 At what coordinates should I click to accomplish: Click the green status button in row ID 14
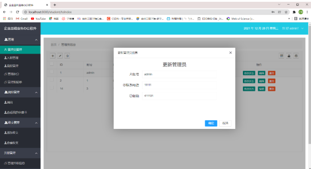coord(249,89)
